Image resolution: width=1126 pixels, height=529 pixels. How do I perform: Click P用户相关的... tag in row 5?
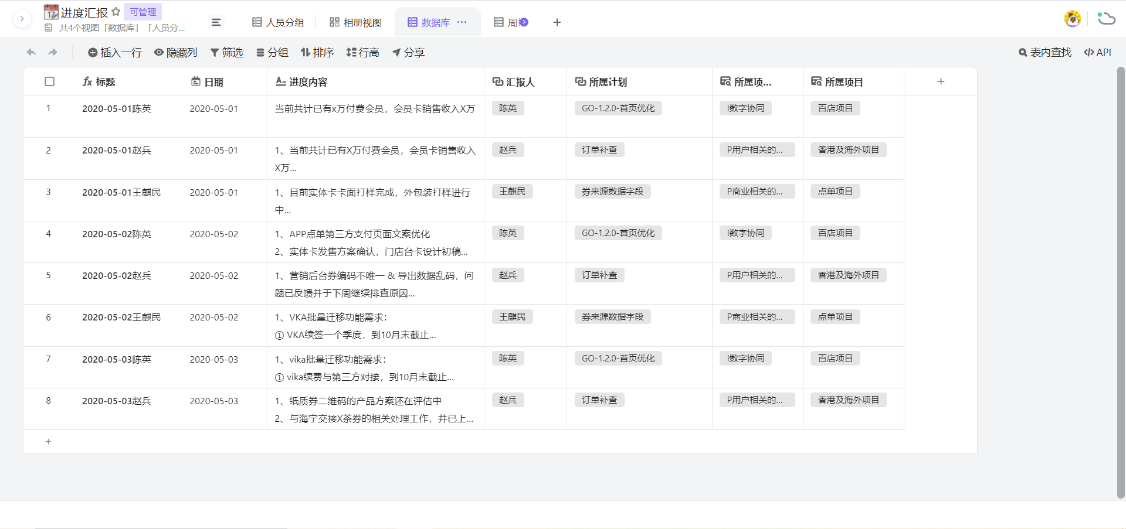tap(757, 275)
